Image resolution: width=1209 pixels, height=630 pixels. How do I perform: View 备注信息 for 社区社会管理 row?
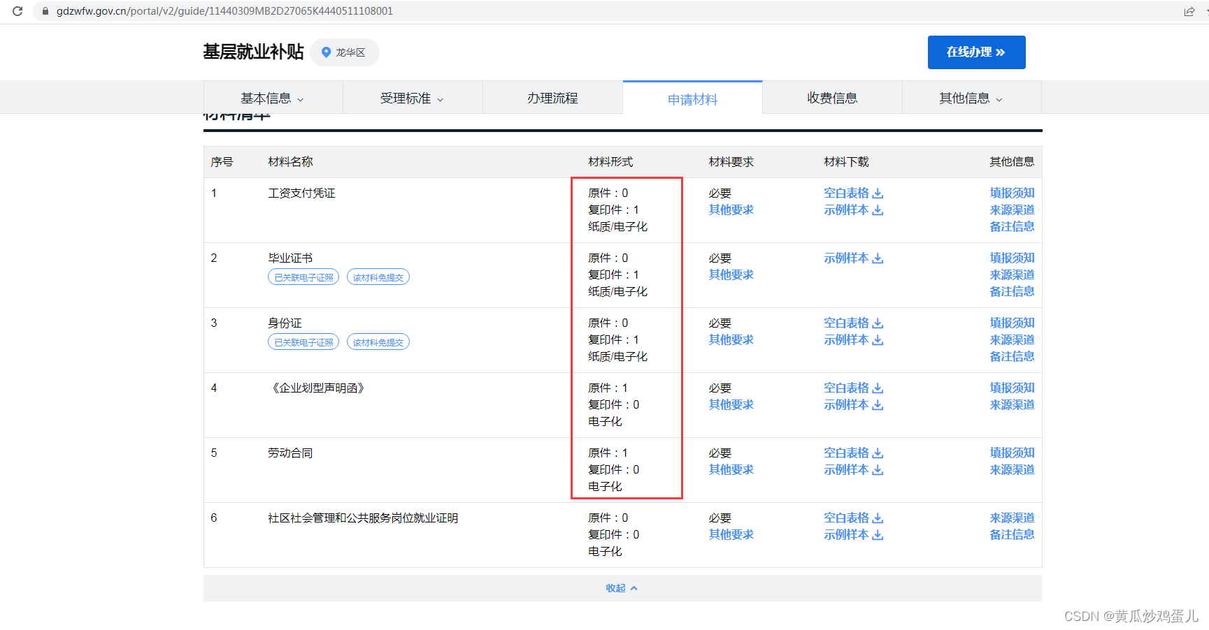click(x=1012, y=534)
